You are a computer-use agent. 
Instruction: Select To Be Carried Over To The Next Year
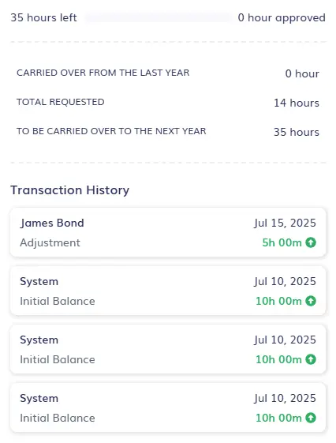click(x=111, y=131)
